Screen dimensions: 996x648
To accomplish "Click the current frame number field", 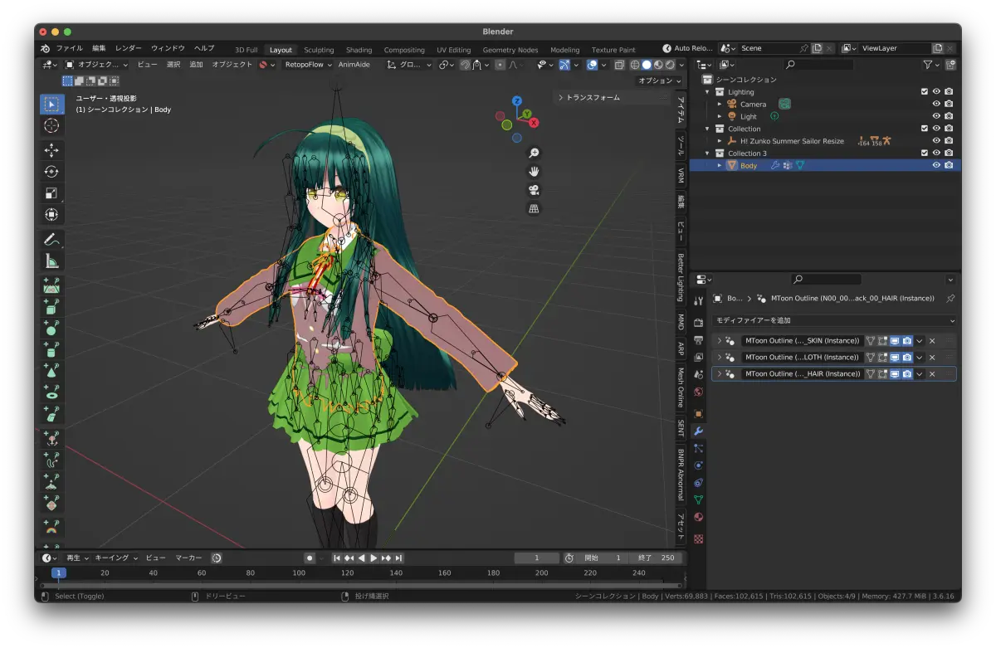I will tap(536, 558).
